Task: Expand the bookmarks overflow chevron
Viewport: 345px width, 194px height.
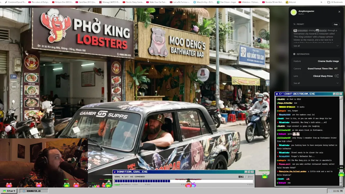Action: (321, 2)
